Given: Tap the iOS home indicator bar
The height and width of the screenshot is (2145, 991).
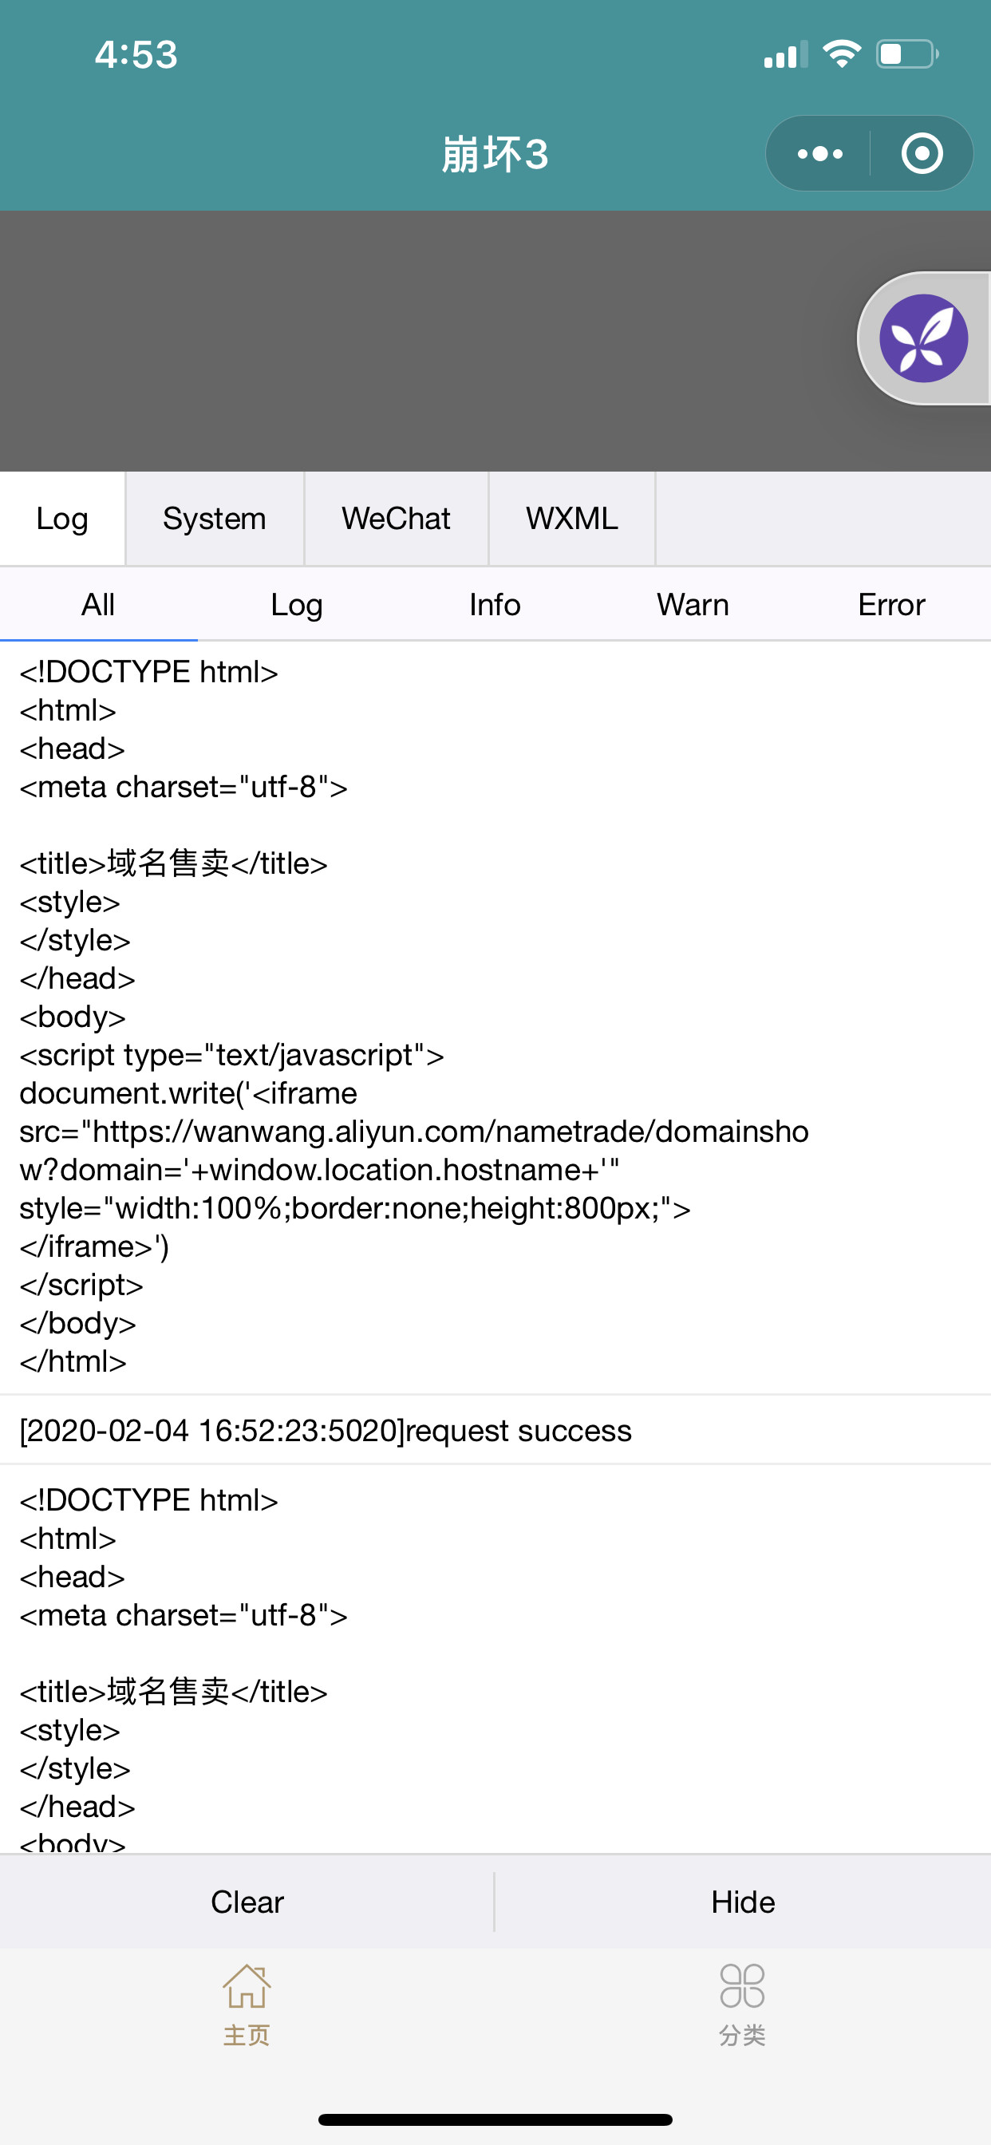Looking at the screenshot, I should pos(495,2119).
